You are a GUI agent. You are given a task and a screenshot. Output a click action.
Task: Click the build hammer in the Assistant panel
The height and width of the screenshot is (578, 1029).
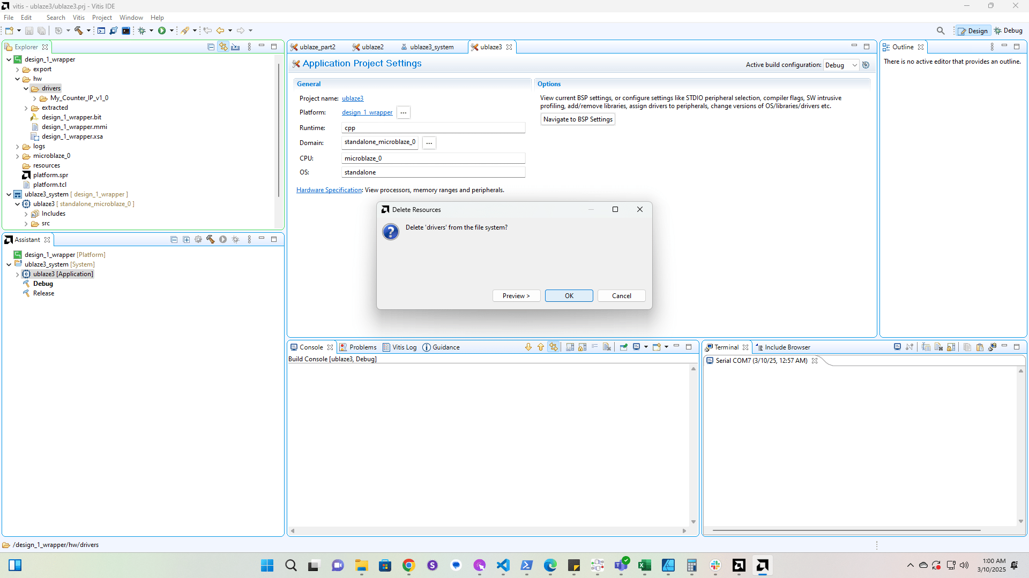coord(210,240)
